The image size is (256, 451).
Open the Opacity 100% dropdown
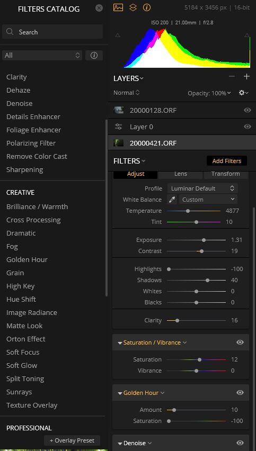209,93
